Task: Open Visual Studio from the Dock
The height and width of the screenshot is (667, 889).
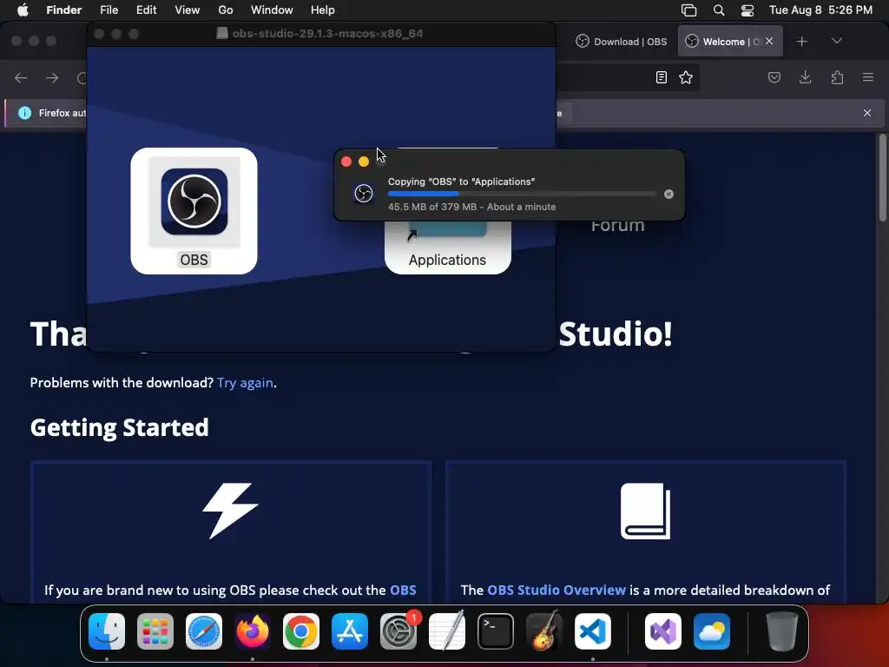Action: [662, 631]
